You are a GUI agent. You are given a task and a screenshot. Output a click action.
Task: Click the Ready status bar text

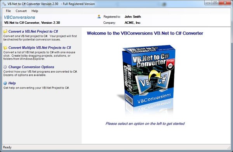pos(7,147)
